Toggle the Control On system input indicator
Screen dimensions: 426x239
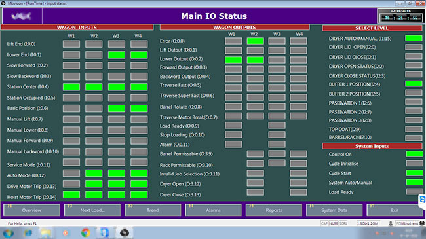[414, 154]
